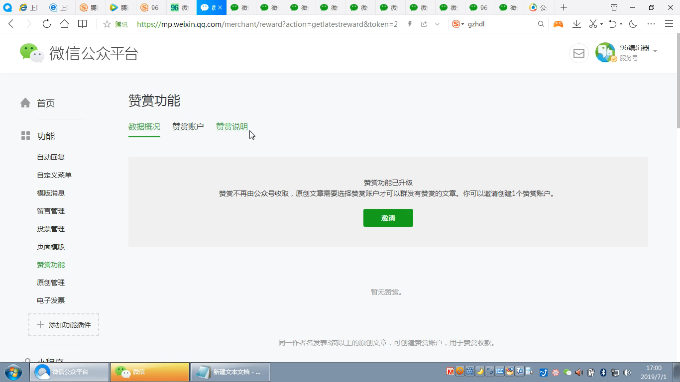Image resolution: width=680 pixels, height=382 pixels.
Task: Open 模版消息 in sidebar
Action: 51,193
